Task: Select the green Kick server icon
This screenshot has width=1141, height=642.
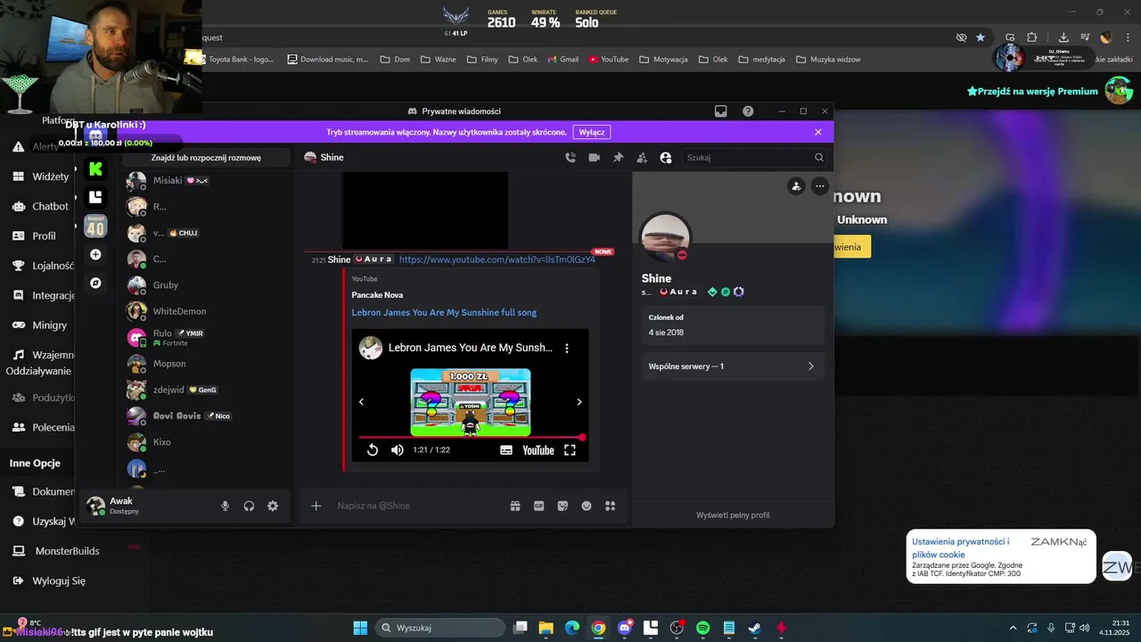Action: 95,169
